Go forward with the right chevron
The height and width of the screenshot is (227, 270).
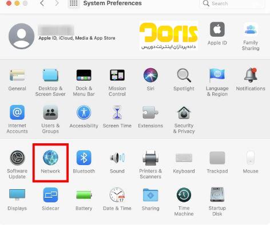tap(57, 3)
